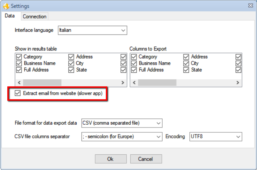Open the Encoding UTF8 dropdown
This screenshot has width=257, height=170.
point(216,137)
